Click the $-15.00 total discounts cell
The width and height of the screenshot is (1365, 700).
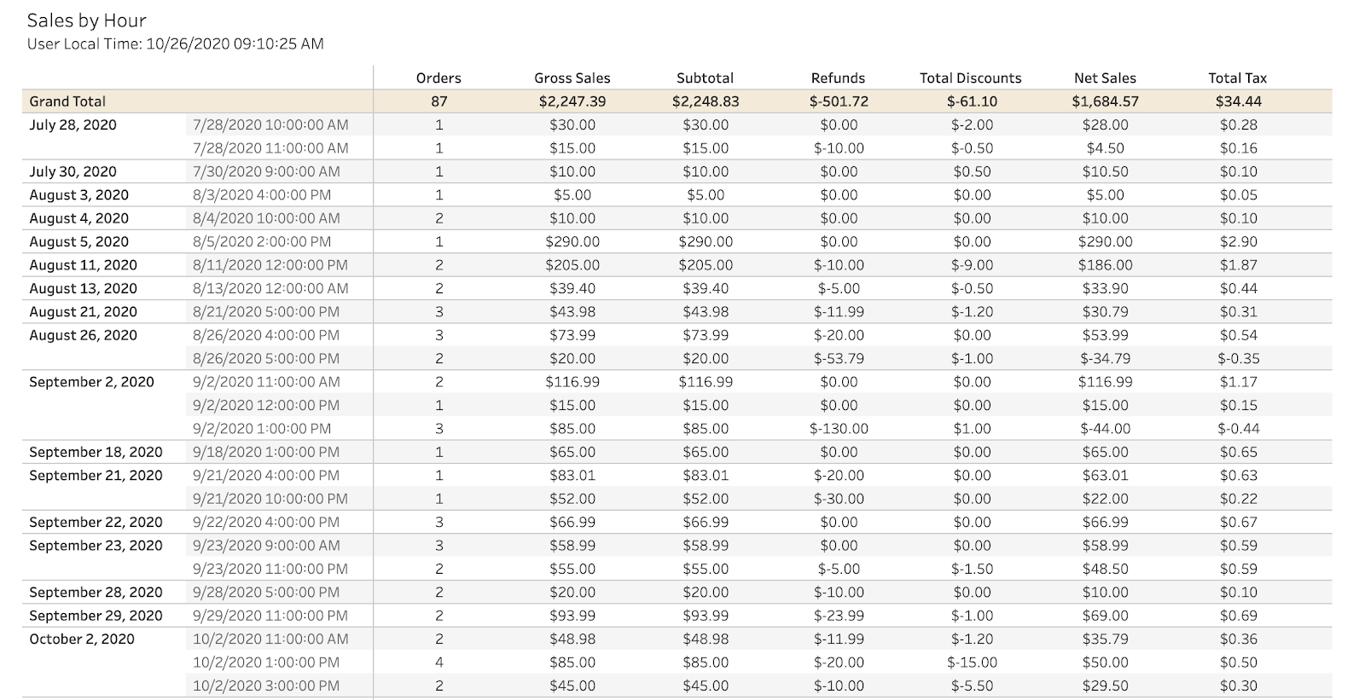click(x=972, y=662)
